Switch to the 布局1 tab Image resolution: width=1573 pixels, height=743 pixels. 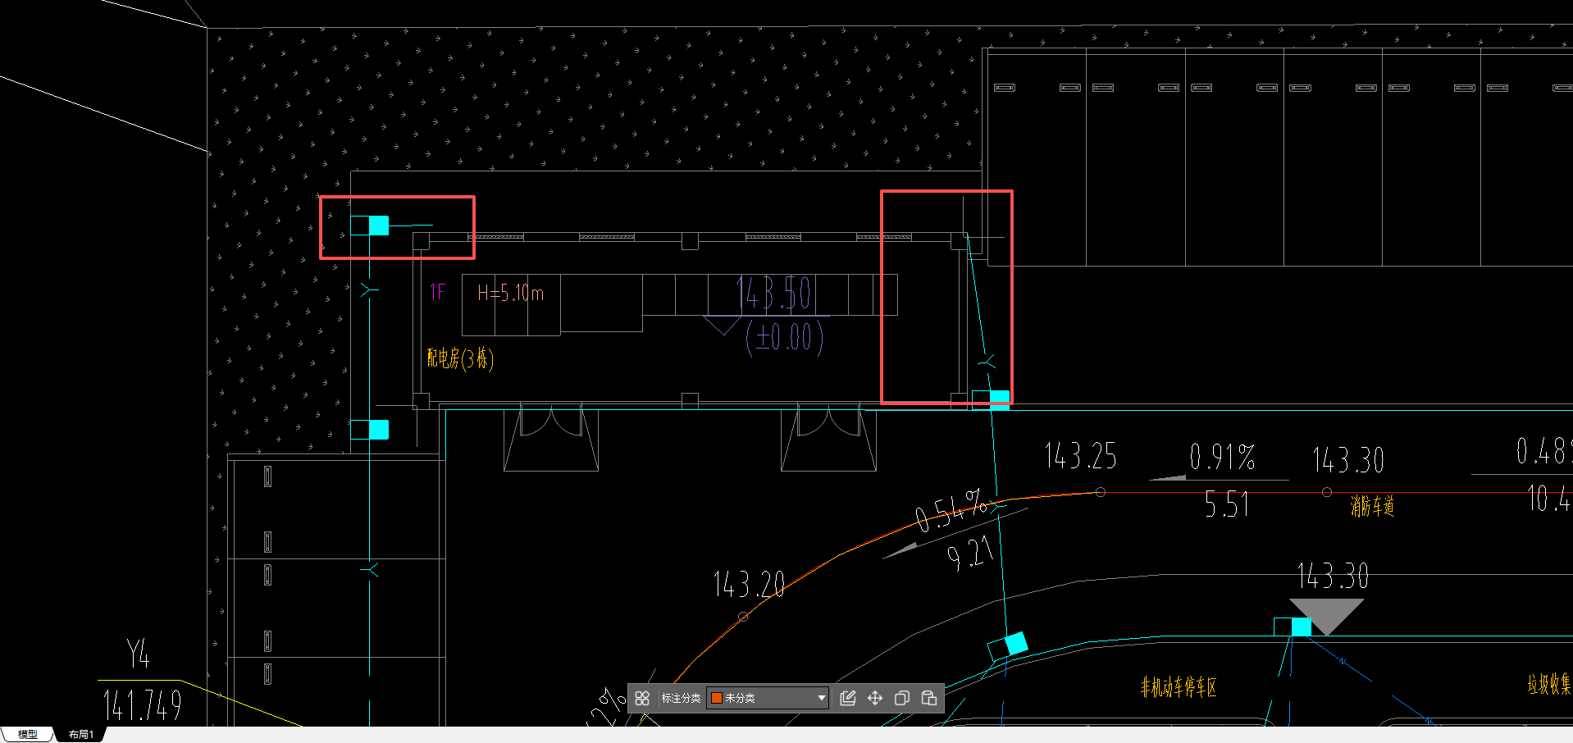tap(81, 734)
